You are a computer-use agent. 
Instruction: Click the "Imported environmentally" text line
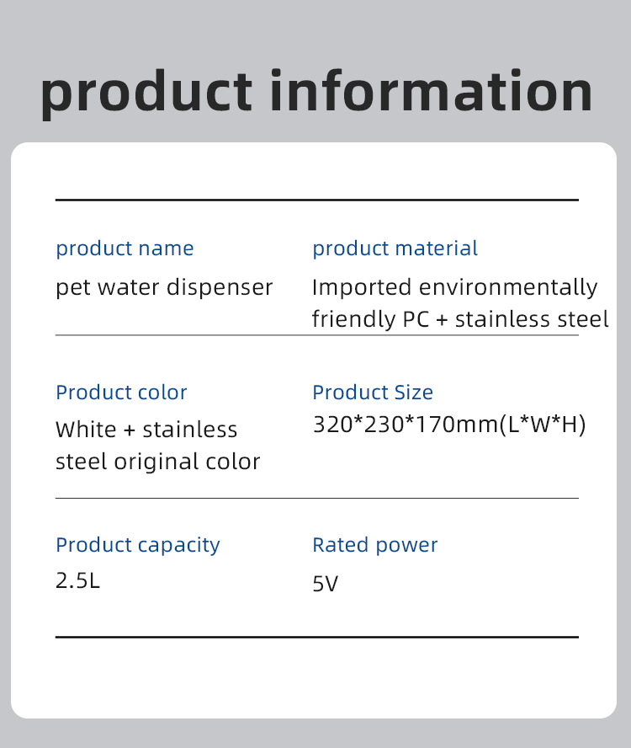click(454, 287)
